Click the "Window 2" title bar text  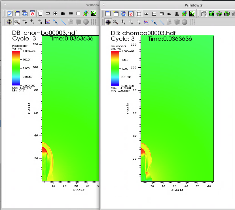(194, 5)
